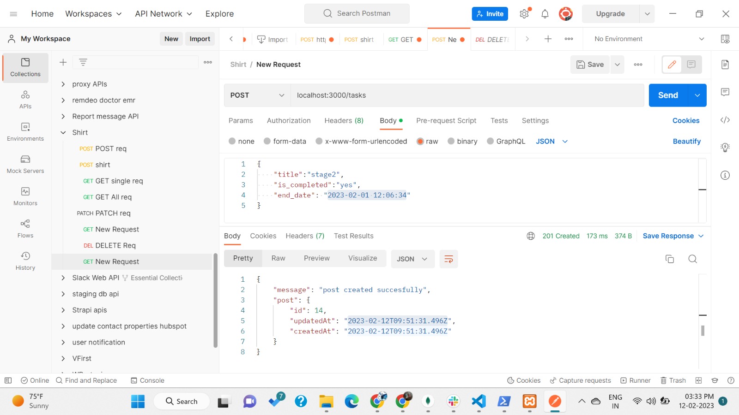739x415 pixels.
Task: Toggle line wrap in response
Action: [448, 259]
